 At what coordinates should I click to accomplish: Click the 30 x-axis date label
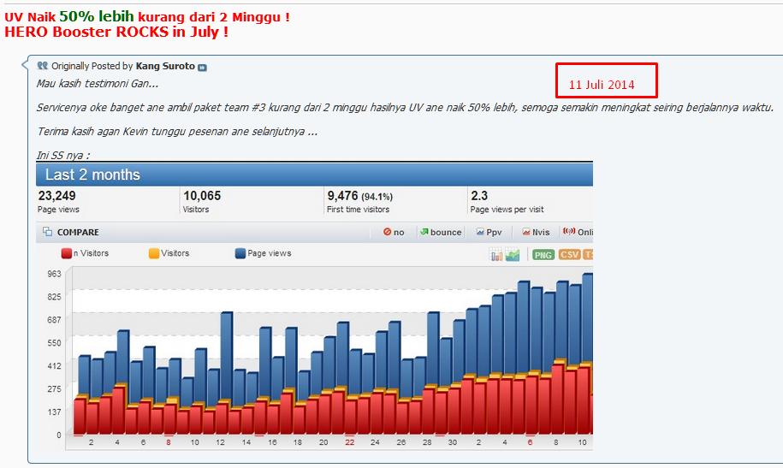coord(453,442)
